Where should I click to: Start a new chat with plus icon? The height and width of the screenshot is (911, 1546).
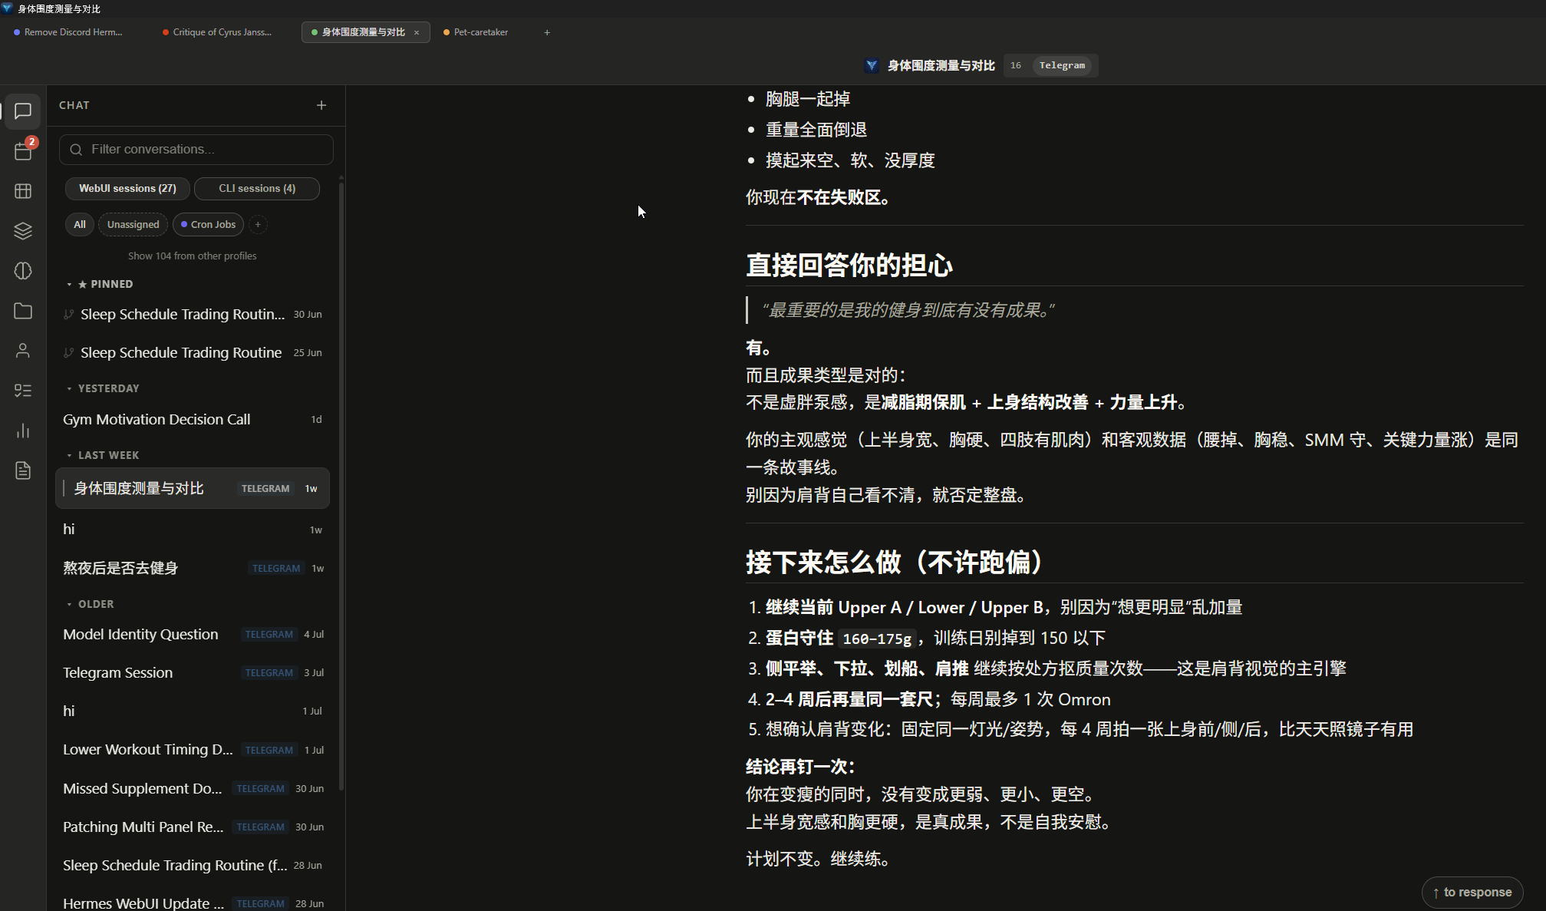[x=321, y=105]
